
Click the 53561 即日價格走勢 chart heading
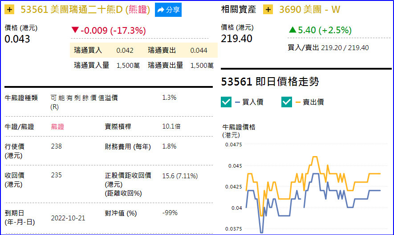click(x=270, y=82)
